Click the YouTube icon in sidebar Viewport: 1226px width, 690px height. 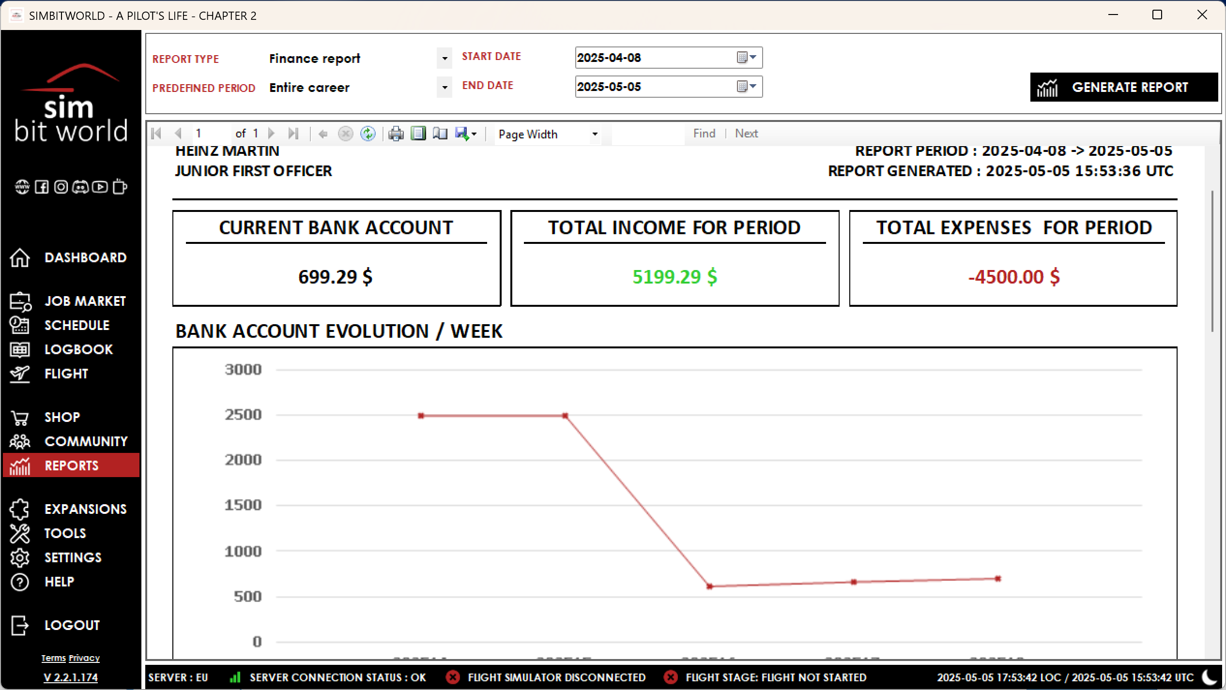[x=100, y=187]
